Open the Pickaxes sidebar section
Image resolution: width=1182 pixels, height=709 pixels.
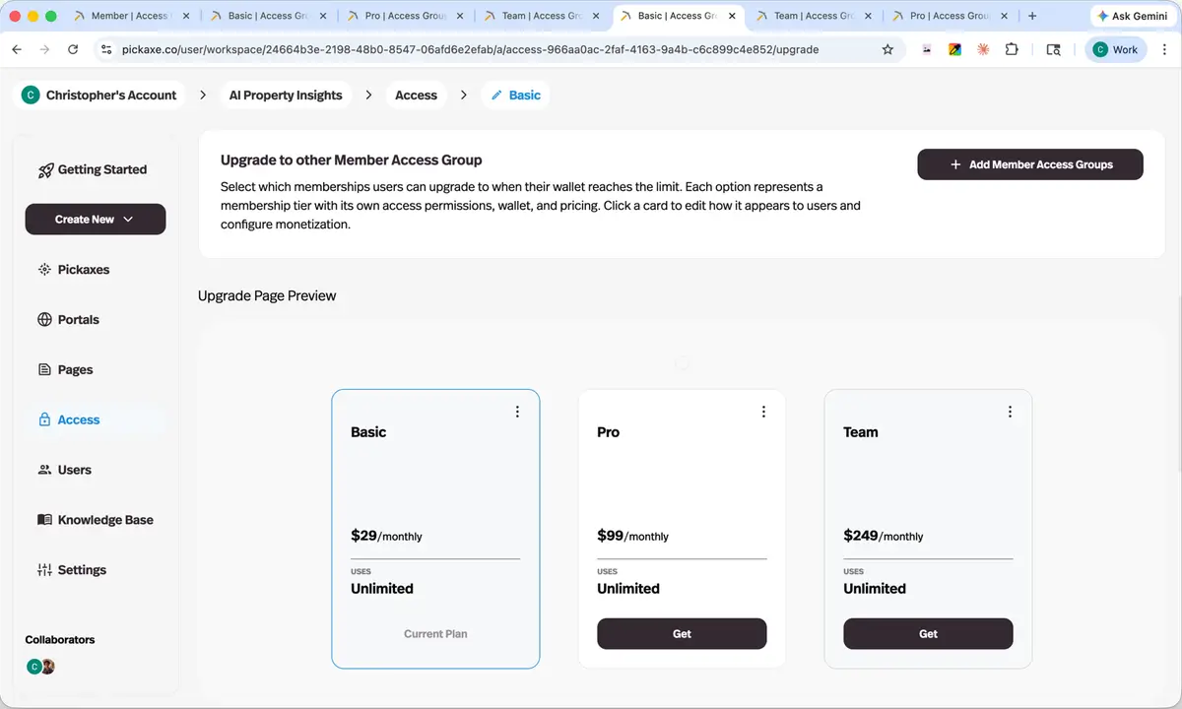[74, 270]
